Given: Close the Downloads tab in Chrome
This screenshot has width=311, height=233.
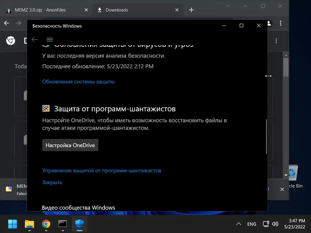Looking at the screenshot, I should point(177,10).
